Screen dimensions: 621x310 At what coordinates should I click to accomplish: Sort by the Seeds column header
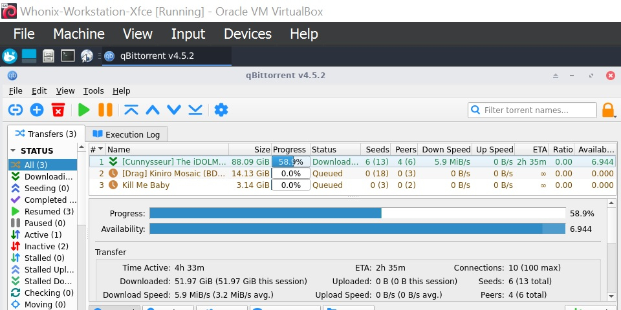pos(375,149)
